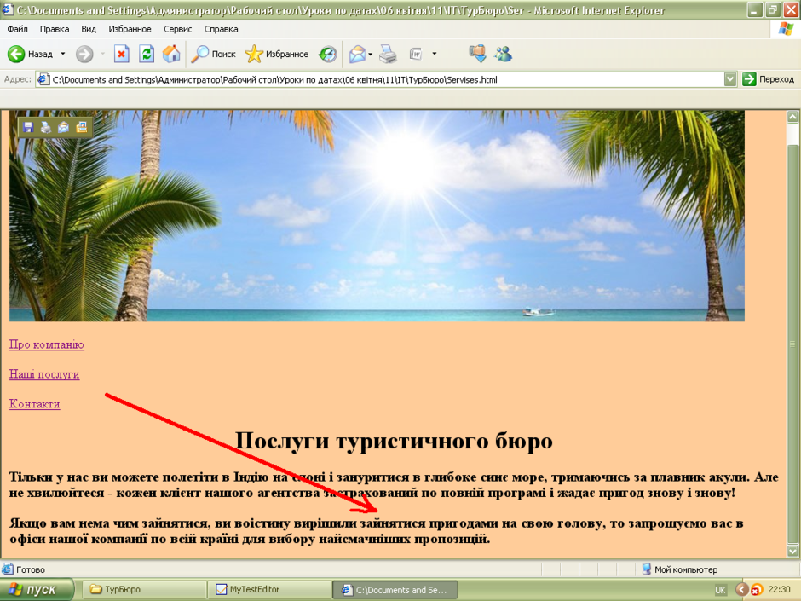Screen dimensions: 801x601
Task: Click the Edit with Word toolbar icon
Action: [x=416, y=54]
